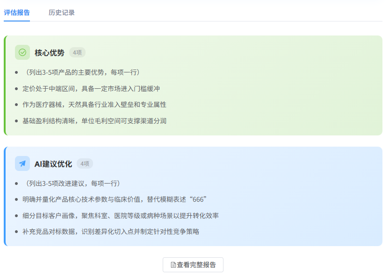389x276 pixels.
Task: Click the document icon in 查看完整报告
Action: pyautogui.click(x=173, y=265)
